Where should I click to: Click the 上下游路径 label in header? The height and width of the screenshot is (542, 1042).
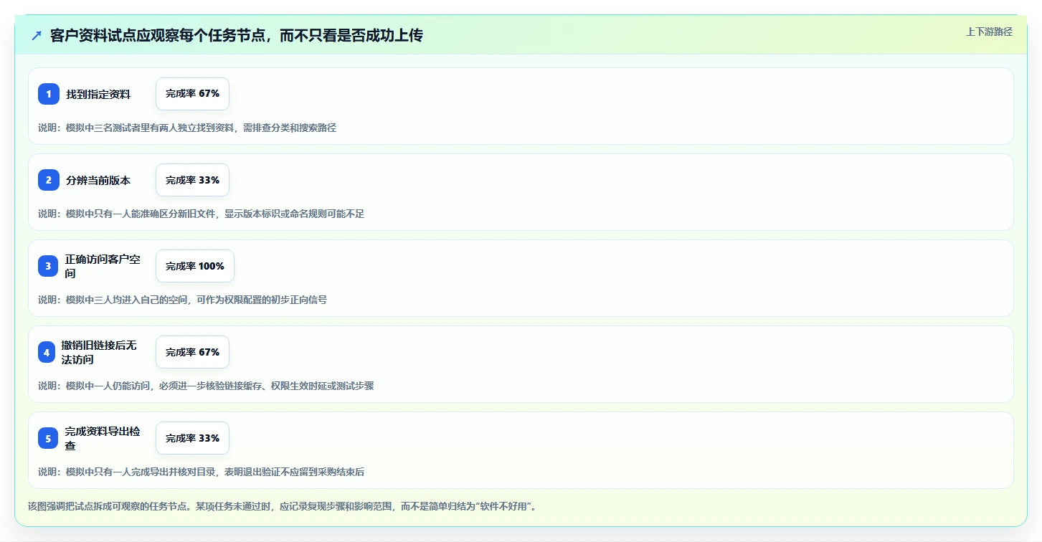[x=989, y=32]
